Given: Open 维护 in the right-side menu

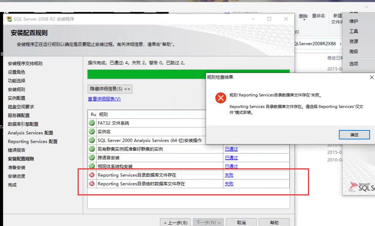Looking at the screenshot, I should point(353,21).
